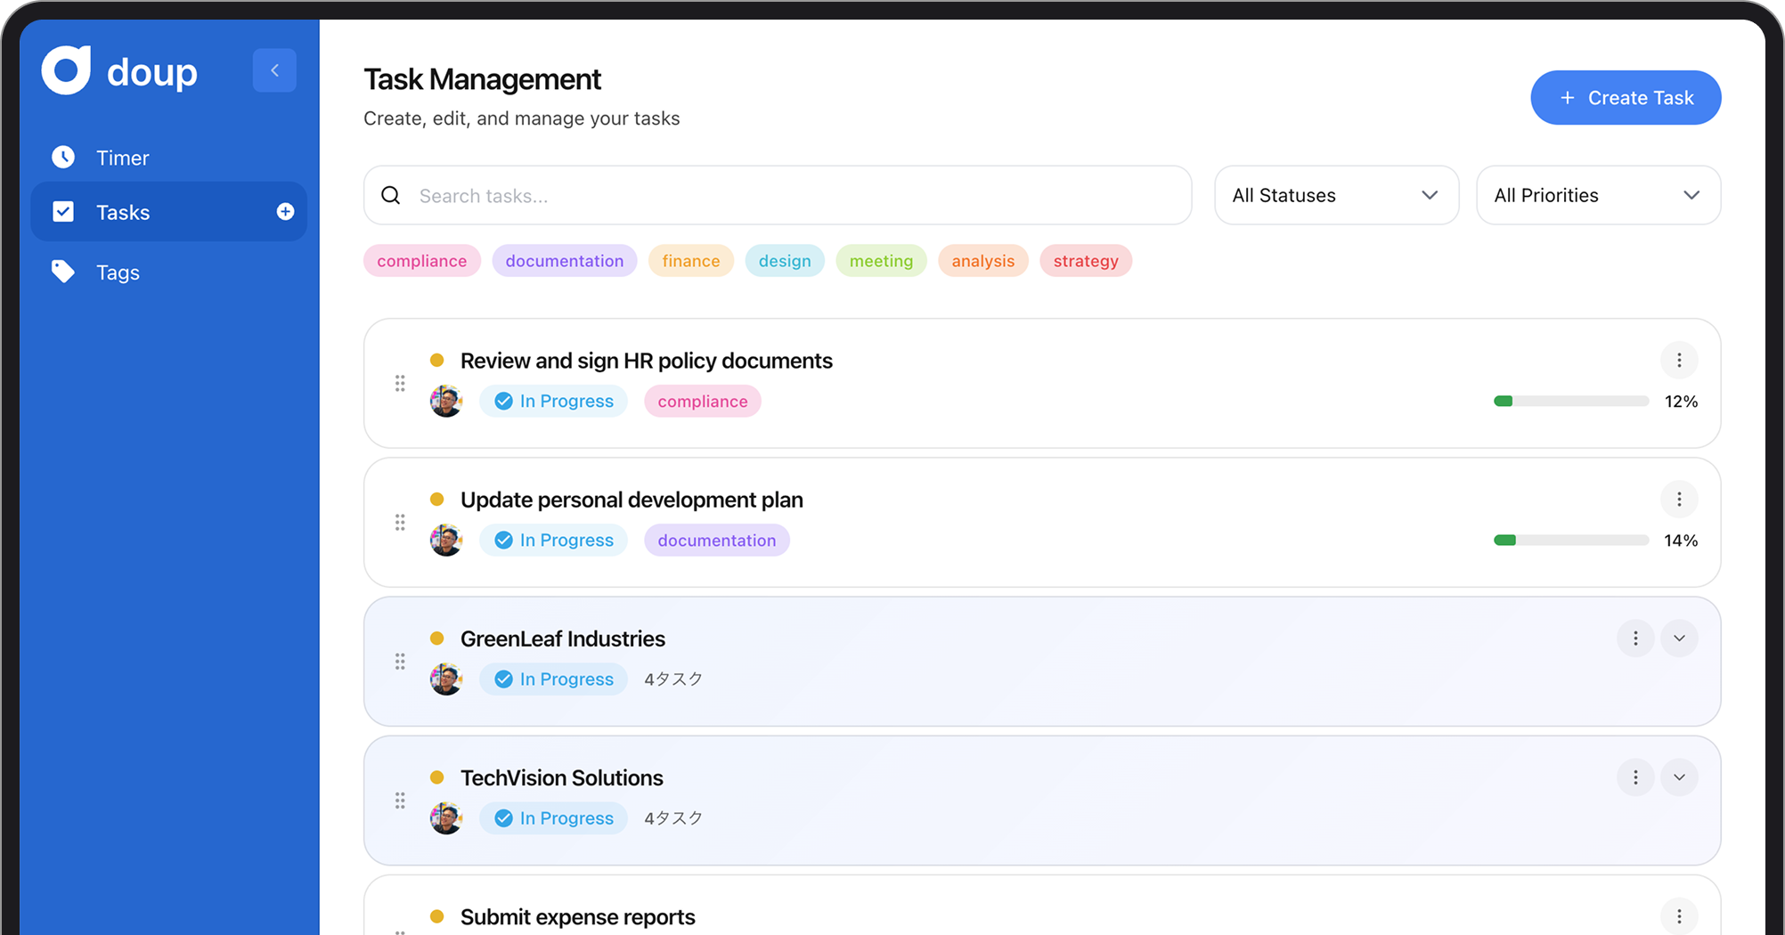Open the three-dot menu for HR policy task

pyautogui.click(x=1679, y=361)
